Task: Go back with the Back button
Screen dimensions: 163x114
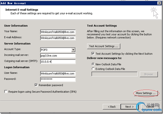Action: point(112,107)
